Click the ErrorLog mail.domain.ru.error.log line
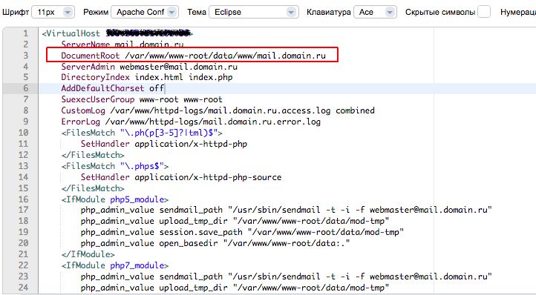The width and height of the screenshot is (536, 295). [191, 122]
